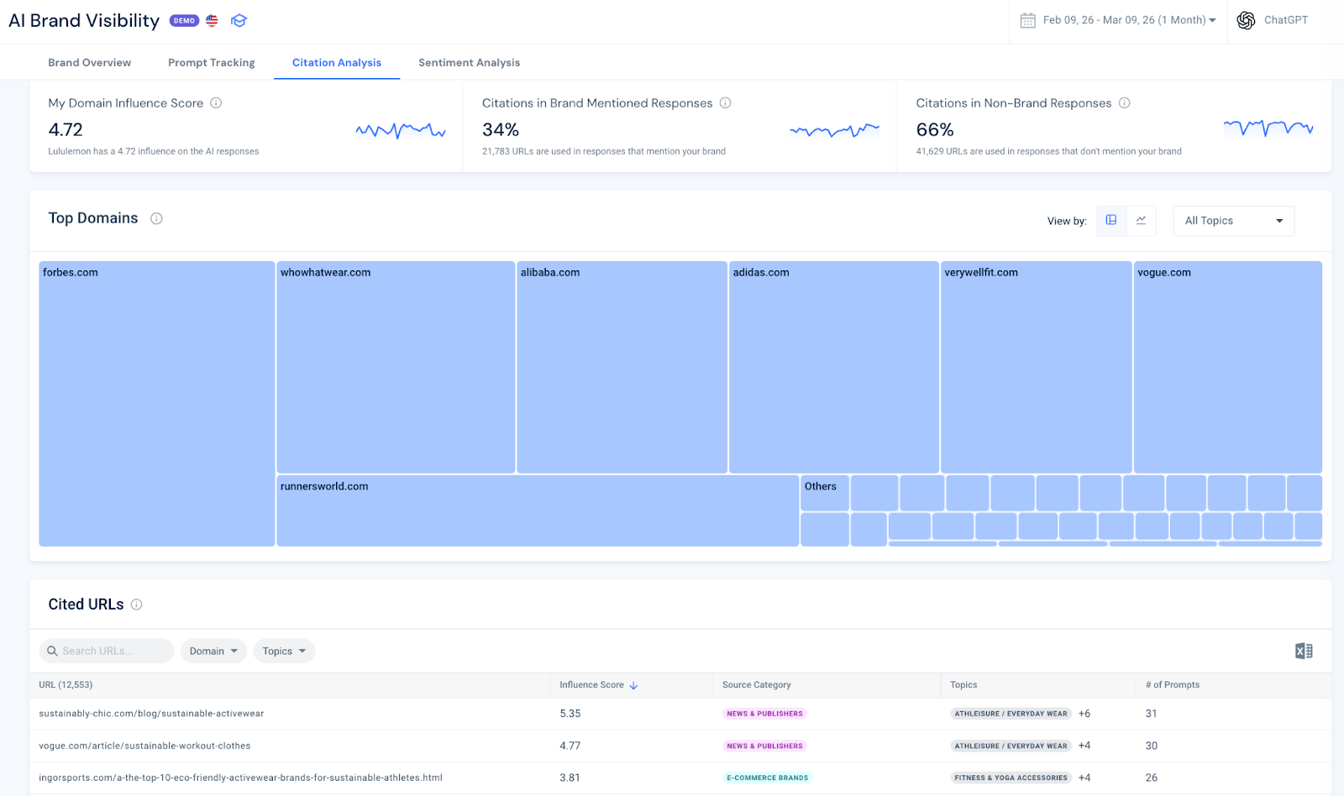
Task: Click the 34% citations sparkline chart
Action: pyautogui.click(x=834, y=130)
